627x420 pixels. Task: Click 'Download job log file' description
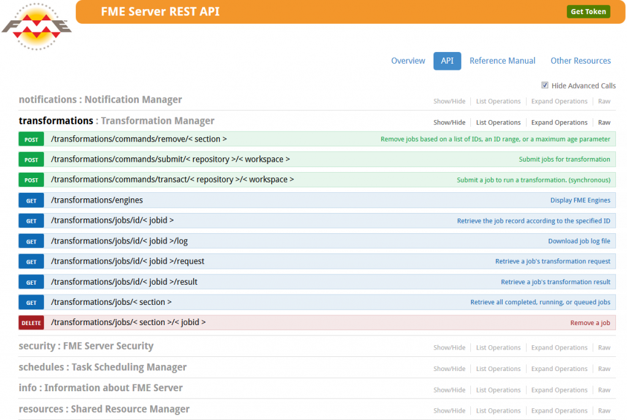(x=579, y=241)
